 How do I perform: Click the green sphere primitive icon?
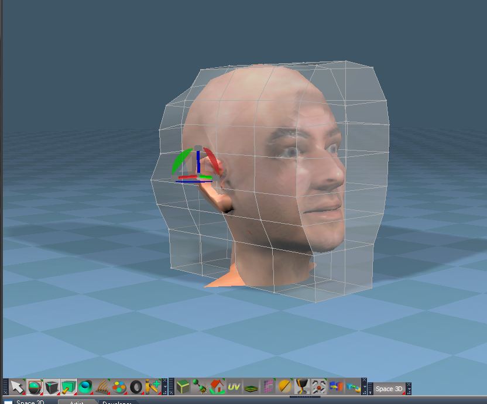(x=35, y=387)
